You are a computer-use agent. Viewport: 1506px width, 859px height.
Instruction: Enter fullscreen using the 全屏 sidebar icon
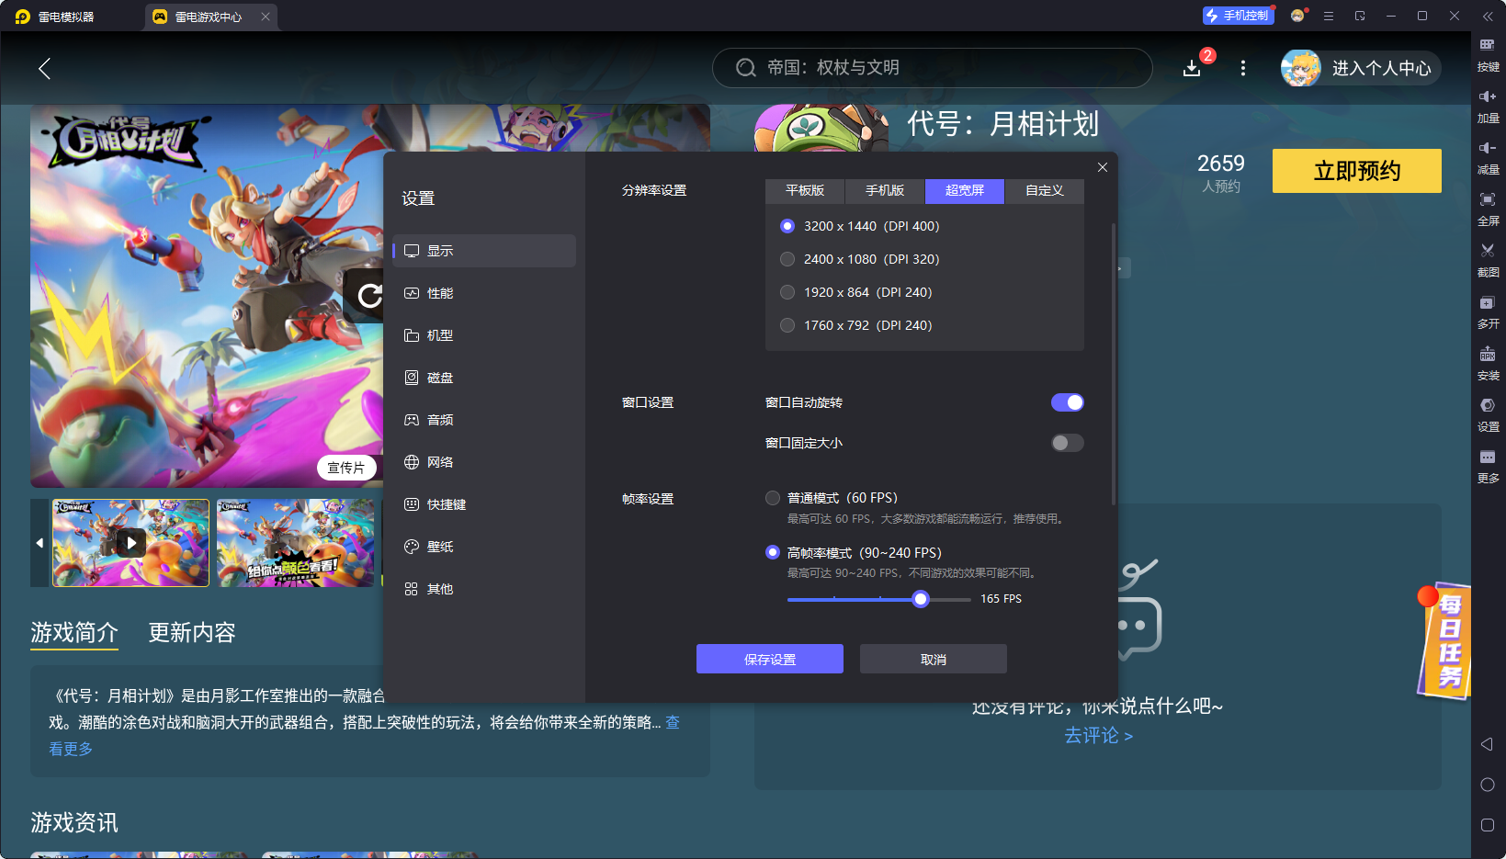pyautogui.click(x=1489, y=209)
